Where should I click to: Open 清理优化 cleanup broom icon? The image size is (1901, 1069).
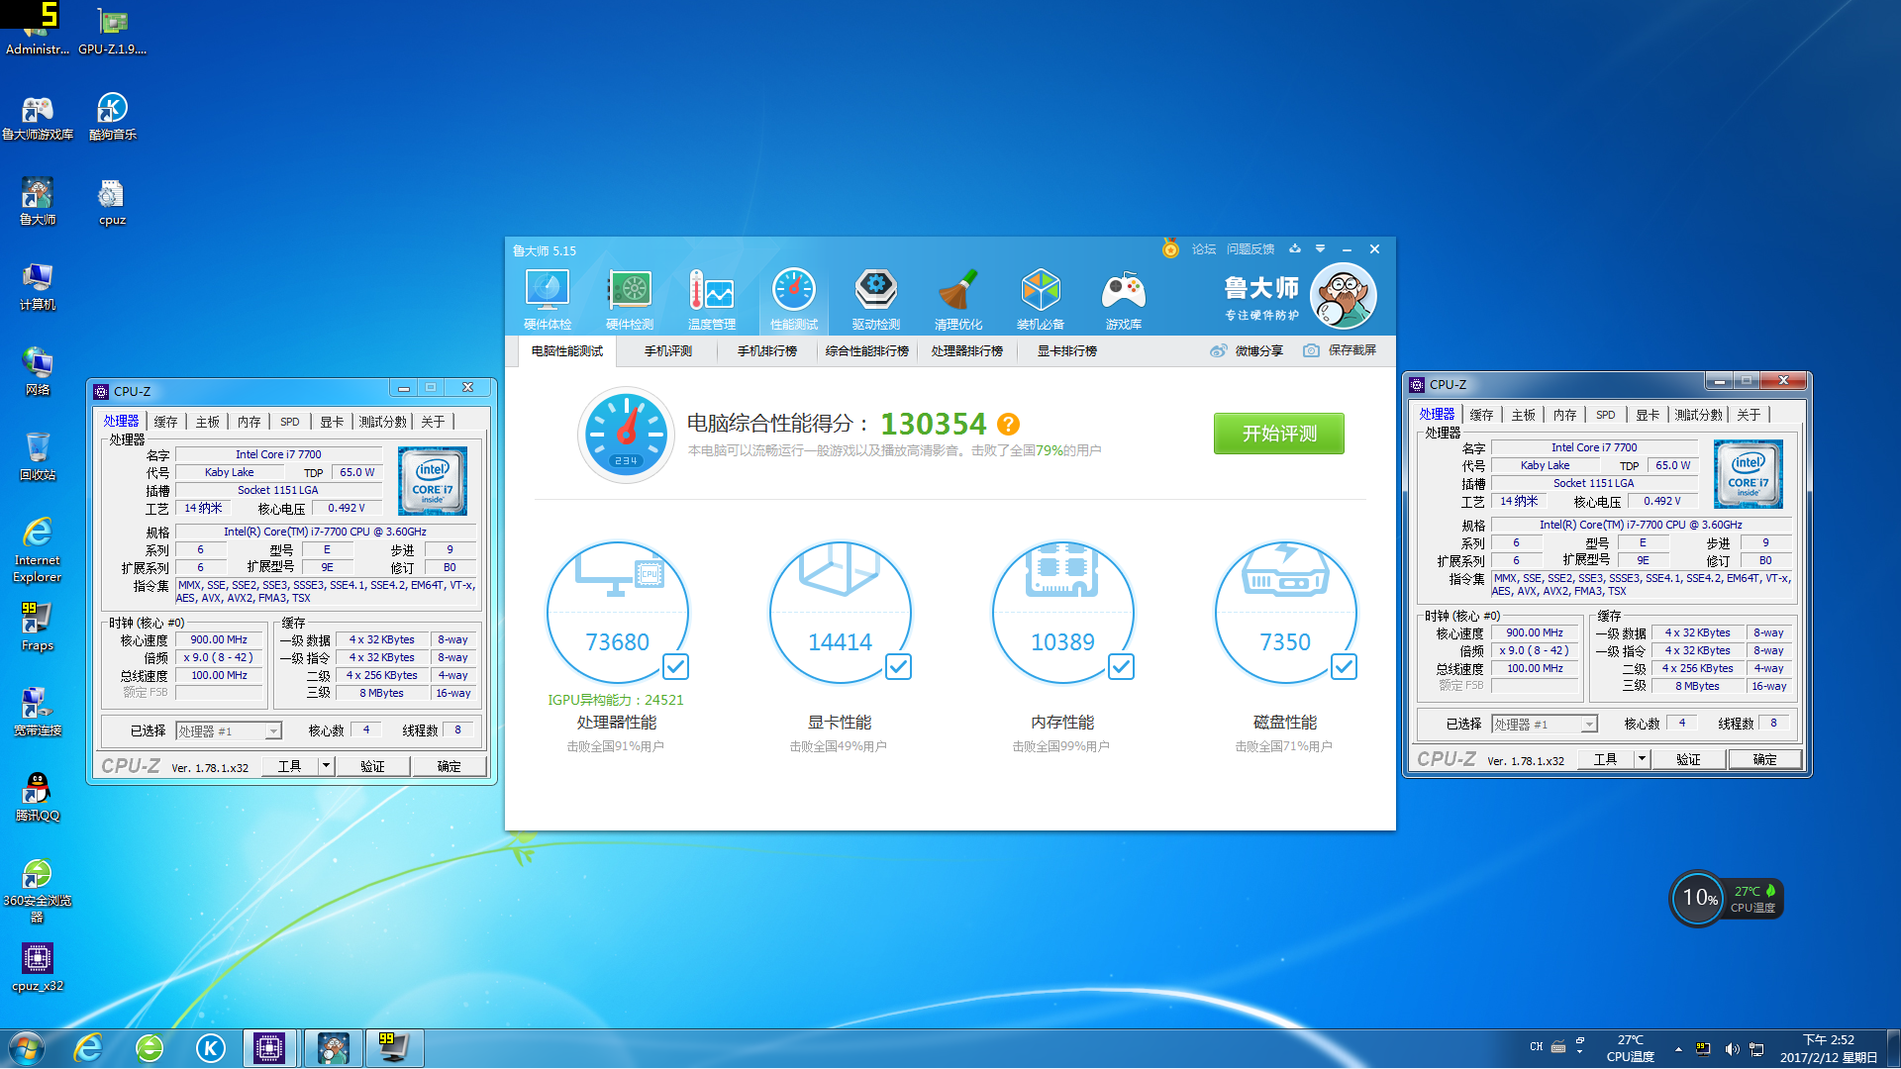point(958,299)
